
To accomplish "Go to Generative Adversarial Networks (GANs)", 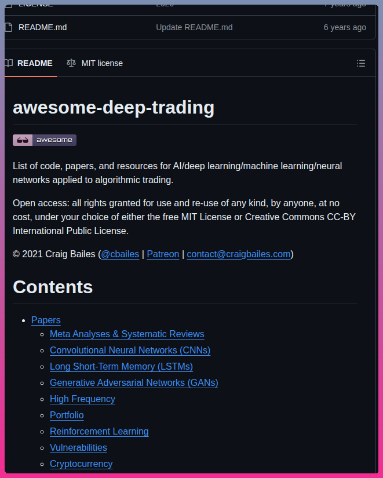I will 134,382.
